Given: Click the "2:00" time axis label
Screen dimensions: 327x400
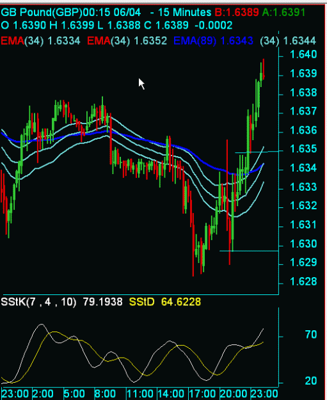Looking at the screenshot, I should click(x=44, y=394).
